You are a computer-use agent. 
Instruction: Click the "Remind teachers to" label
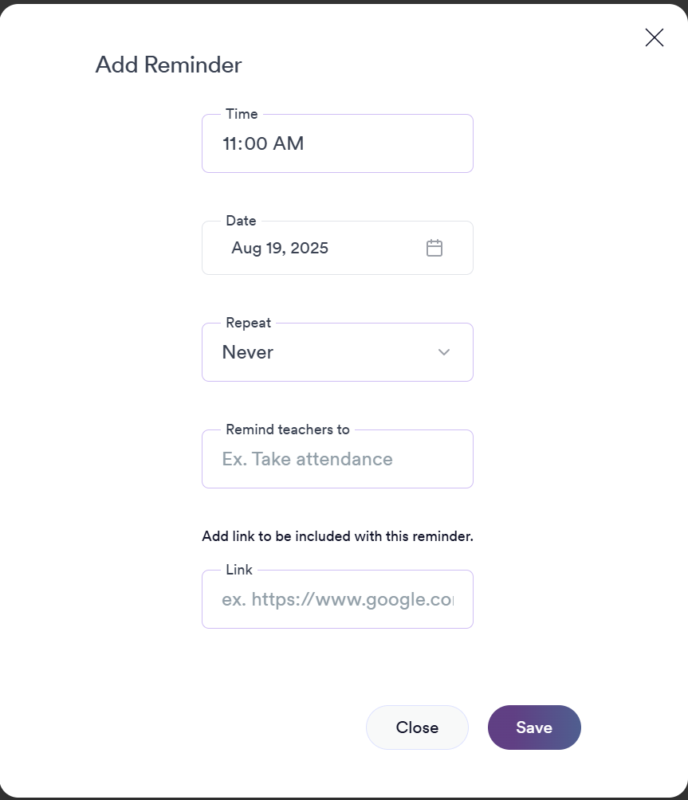(x=288, y=429)
